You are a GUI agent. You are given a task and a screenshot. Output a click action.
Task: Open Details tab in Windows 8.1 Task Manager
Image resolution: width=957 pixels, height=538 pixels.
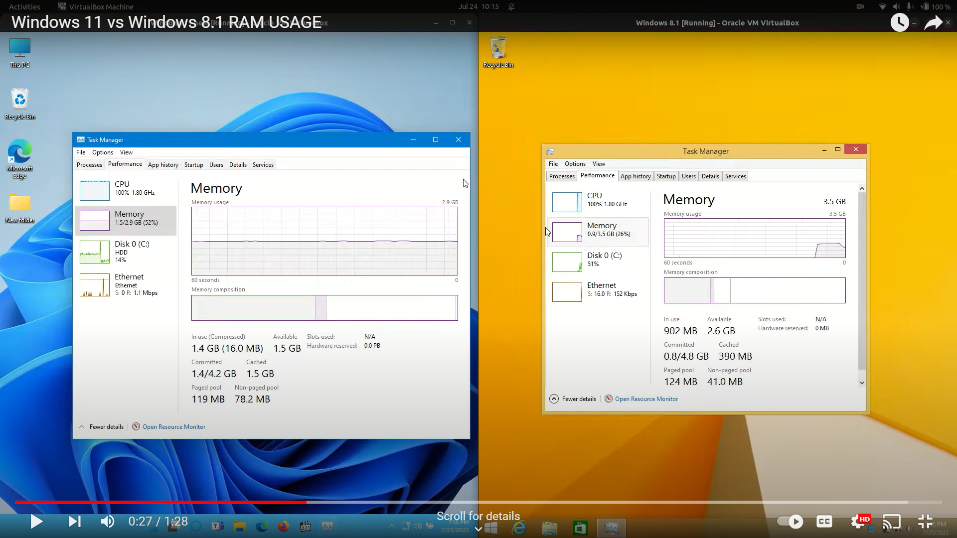tap(710, 176)
